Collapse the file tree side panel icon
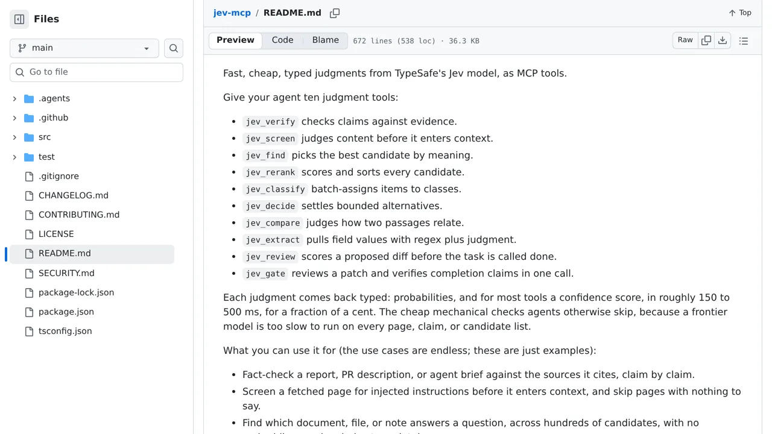The image size is (772, 434). 19,19
